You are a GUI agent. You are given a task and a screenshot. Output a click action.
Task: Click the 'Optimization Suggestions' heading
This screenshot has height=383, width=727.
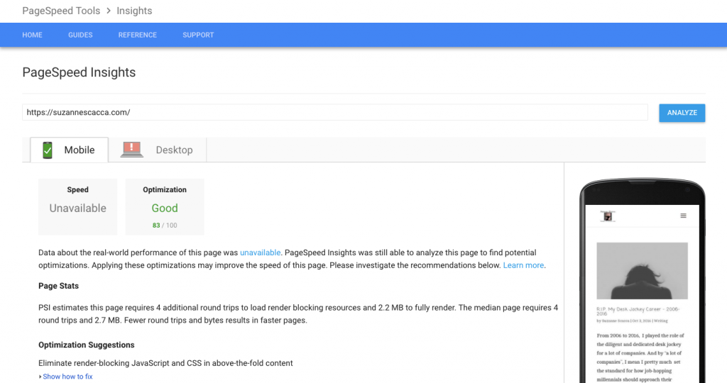click(x=86, y=345)
